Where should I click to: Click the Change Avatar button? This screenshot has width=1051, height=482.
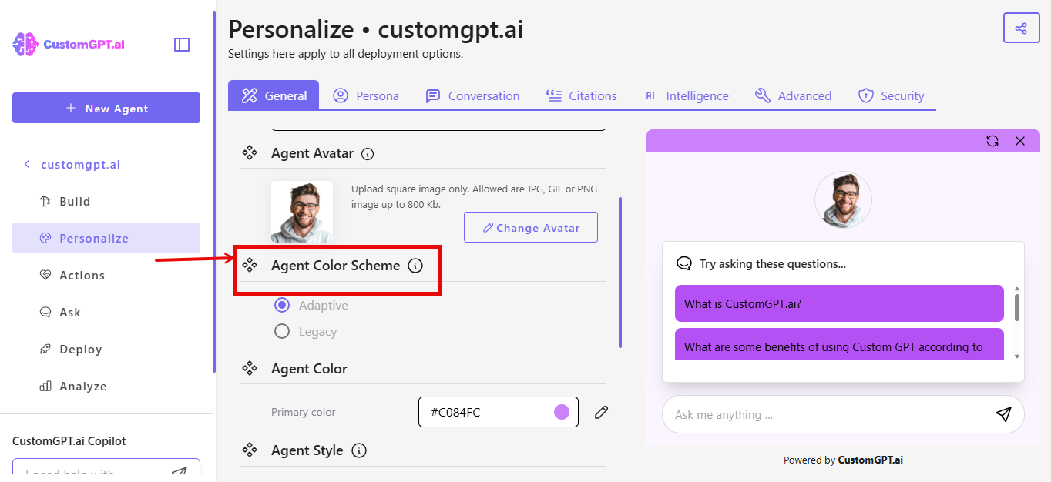coord(531,227)
